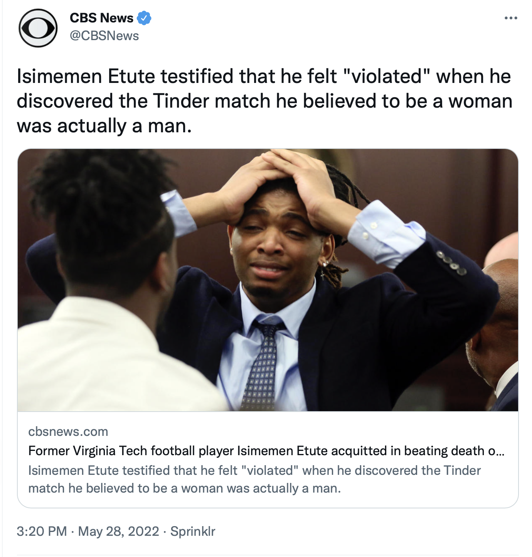Image resolution: width=532 pixels, height=557 pixels.
Task: Click "discovered" in tweet's second line
Action: coord(65,101)
